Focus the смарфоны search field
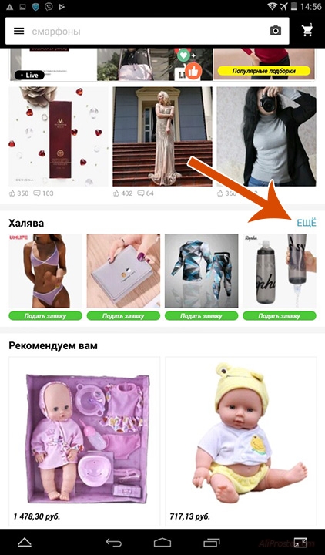This screenshot has height=555, width=325. (147, 31)
